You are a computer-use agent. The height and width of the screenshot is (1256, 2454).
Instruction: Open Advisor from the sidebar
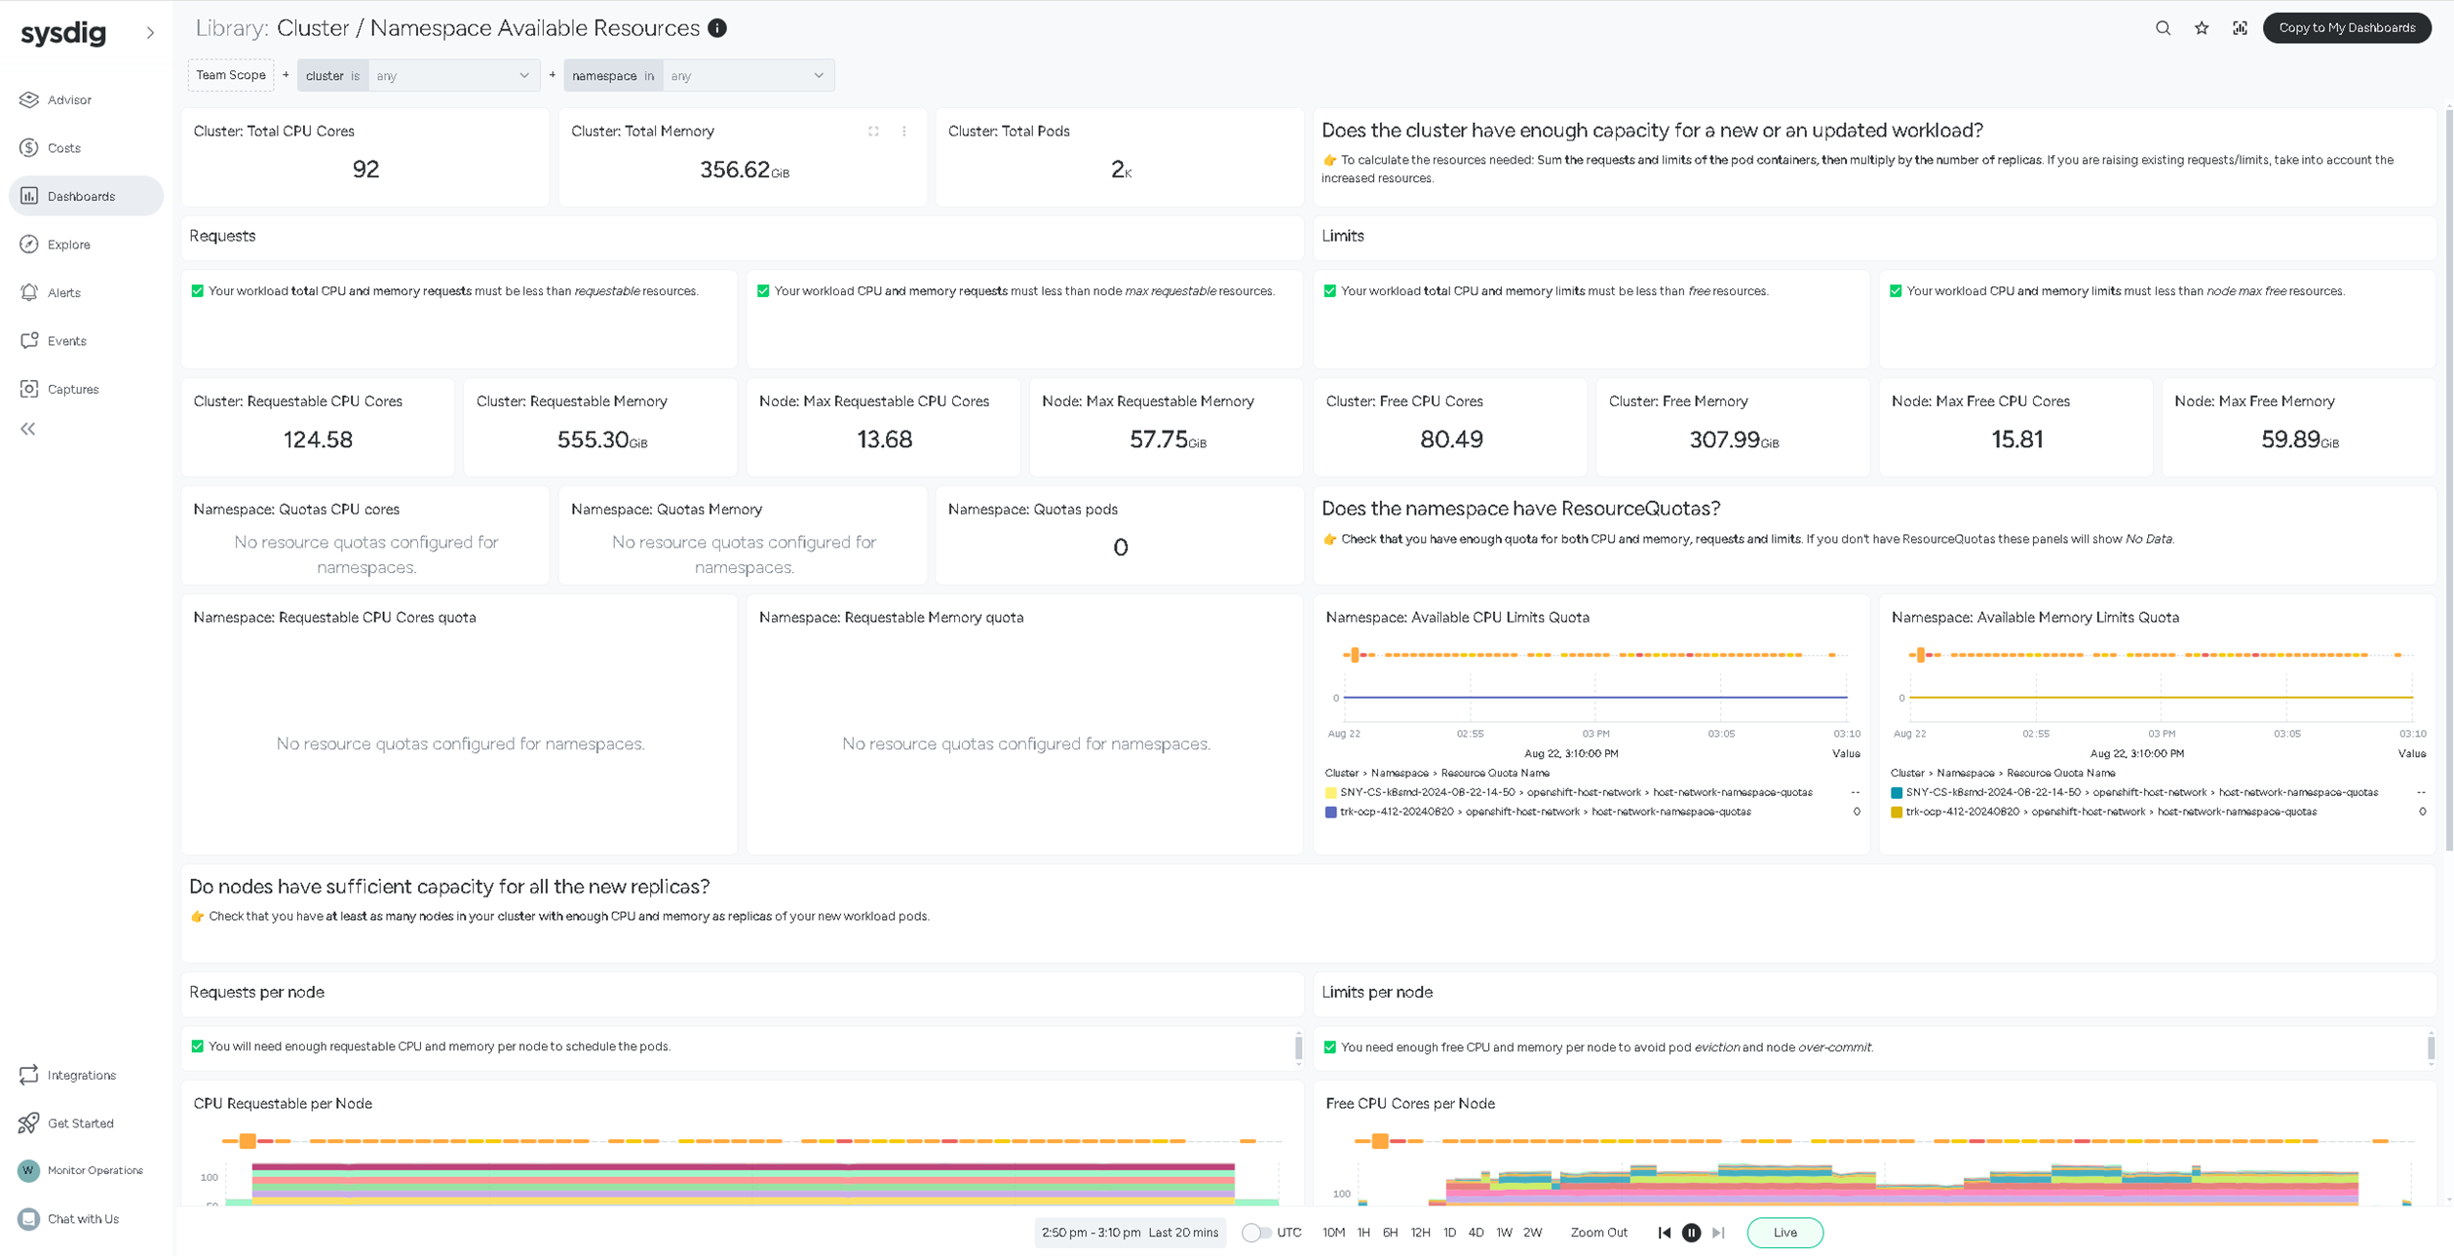69,99
